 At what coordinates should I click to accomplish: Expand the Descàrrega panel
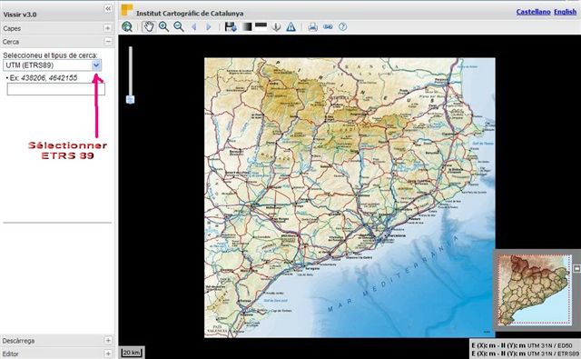pos(108,341)
